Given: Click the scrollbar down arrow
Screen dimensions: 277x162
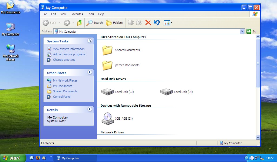Looking at the screenshot, I should click(258, 137).
